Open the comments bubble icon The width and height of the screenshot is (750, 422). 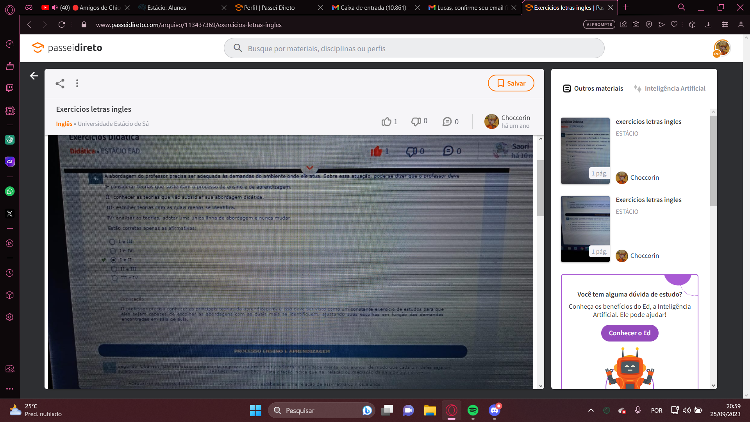pos(447,122)
